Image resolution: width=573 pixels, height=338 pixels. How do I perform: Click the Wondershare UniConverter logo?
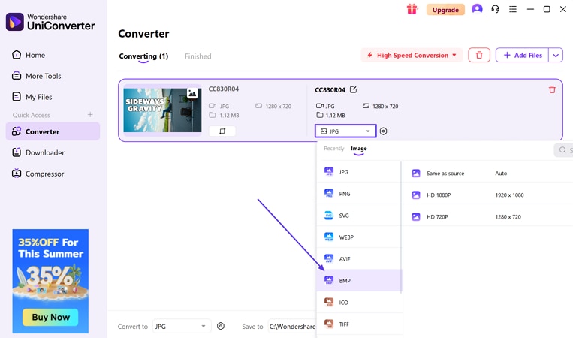pos(50,22)
